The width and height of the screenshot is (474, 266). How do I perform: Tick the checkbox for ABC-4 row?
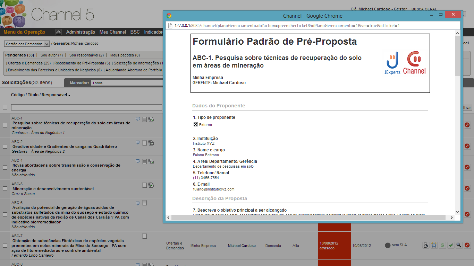click(x=5, y=167)
